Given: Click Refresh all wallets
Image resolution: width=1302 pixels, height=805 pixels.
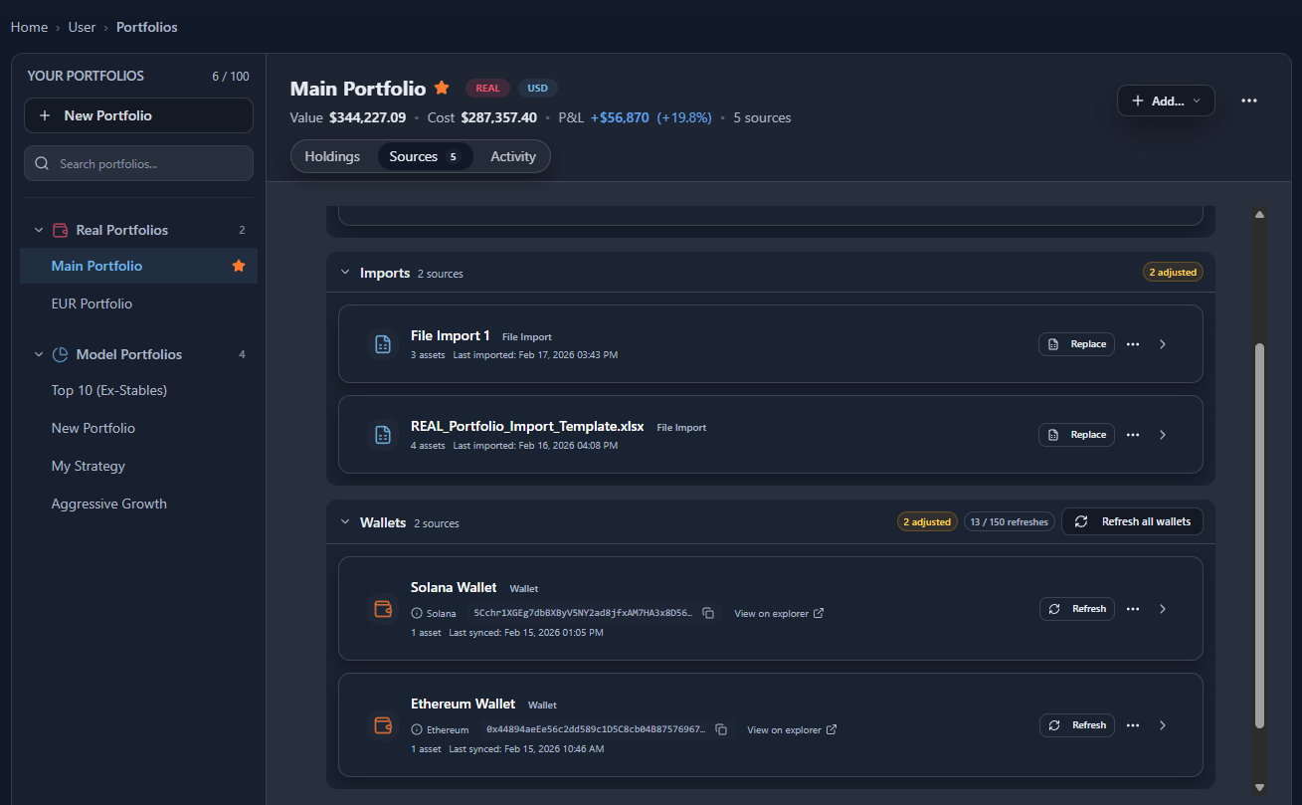Looking at the screenshot, I should (1132, 520).
